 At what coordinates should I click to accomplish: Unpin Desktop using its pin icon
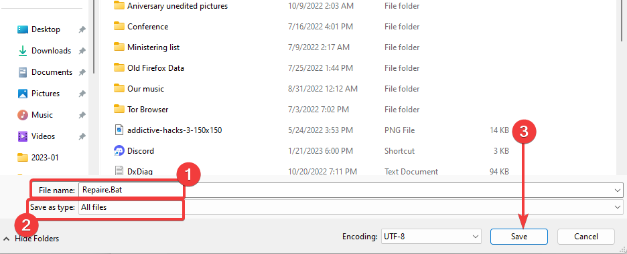click(x=82, y=29)
